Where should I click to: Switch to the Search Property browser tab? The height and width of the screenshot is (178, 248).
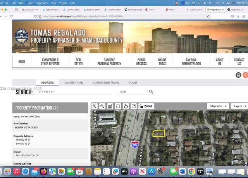[51, 10]
